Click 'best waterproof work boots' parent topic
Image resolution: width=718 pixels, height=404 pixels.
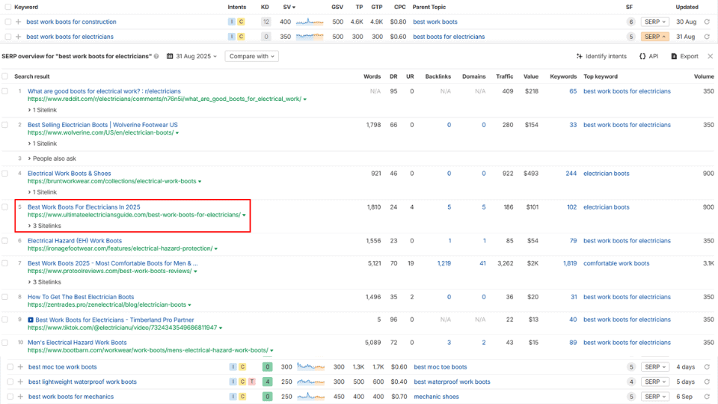452,382
